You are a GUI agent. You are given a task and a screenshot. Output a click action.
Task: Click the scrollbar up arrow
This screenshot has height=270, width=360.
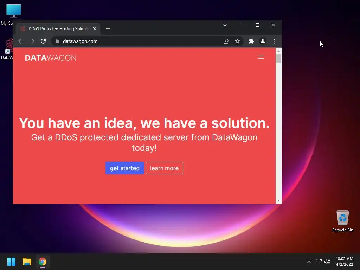tap(278, 51)
